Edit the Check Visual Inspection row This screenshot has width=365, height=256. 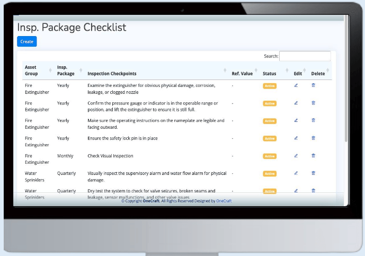[296, 156]
